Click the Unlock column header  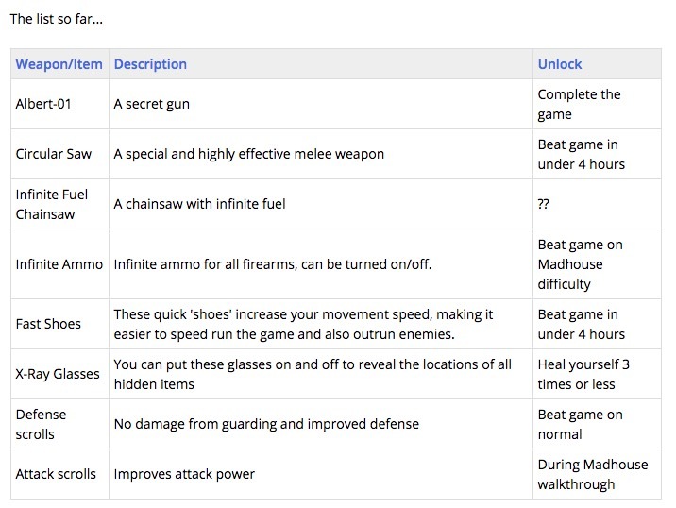tap(560, 64)
